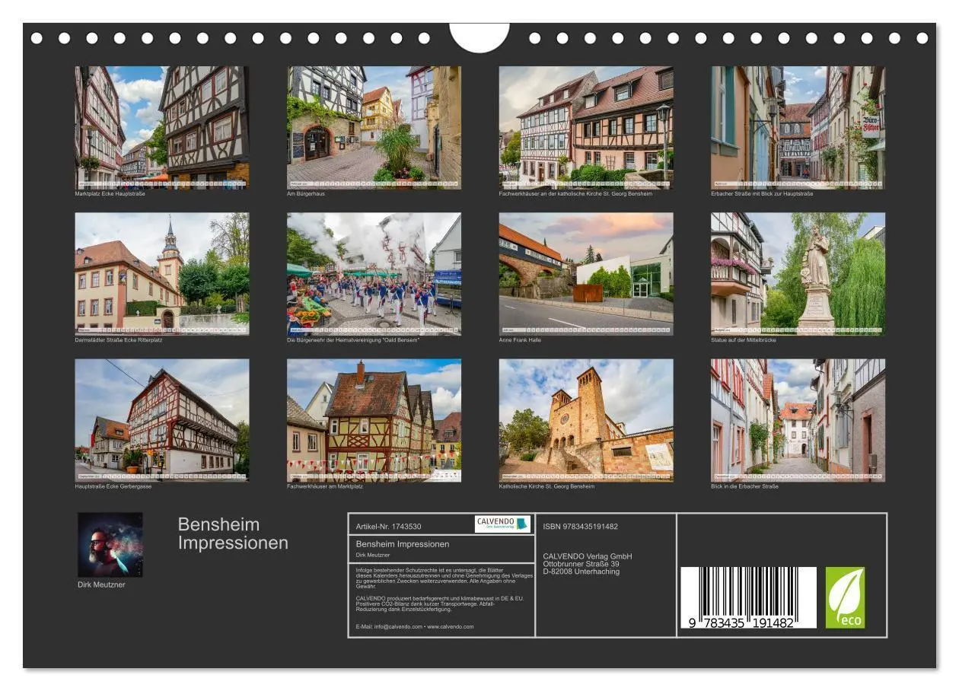Click caption 'Hauptstraße Ecke Gerbergasse'
Image resolution: width=959 pixels, height=691 pixels.
point(113,486)
